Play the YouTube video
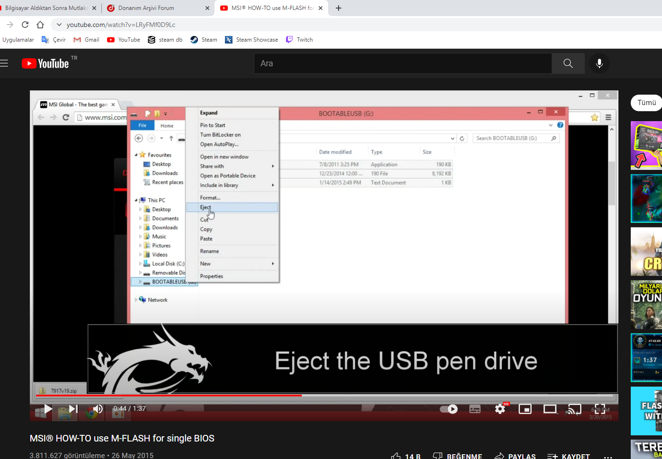Screen dimensions: 662x459 pyautogui.click(x=48, y=409)
